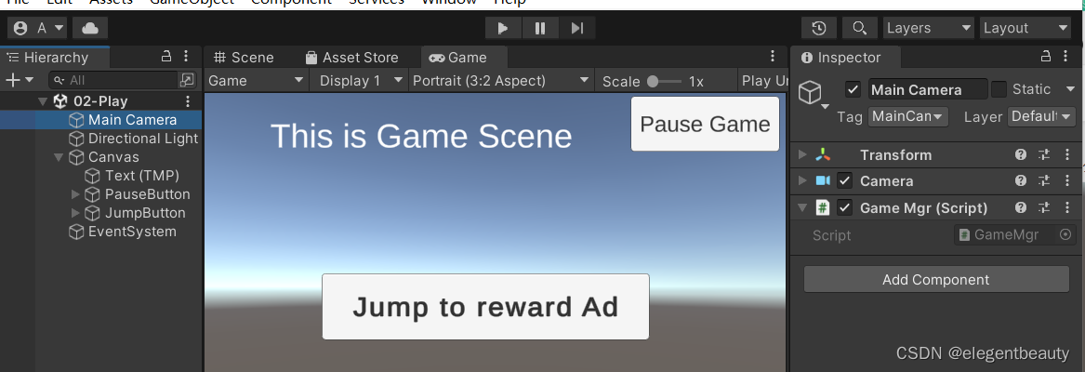
Task: Pause the game with the pause button
Action: (x=540, y=29)
